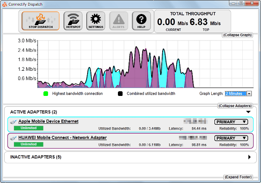Open the Hotspot tool
This screenshot has height=183, width=261.
(x=73, y=21)
